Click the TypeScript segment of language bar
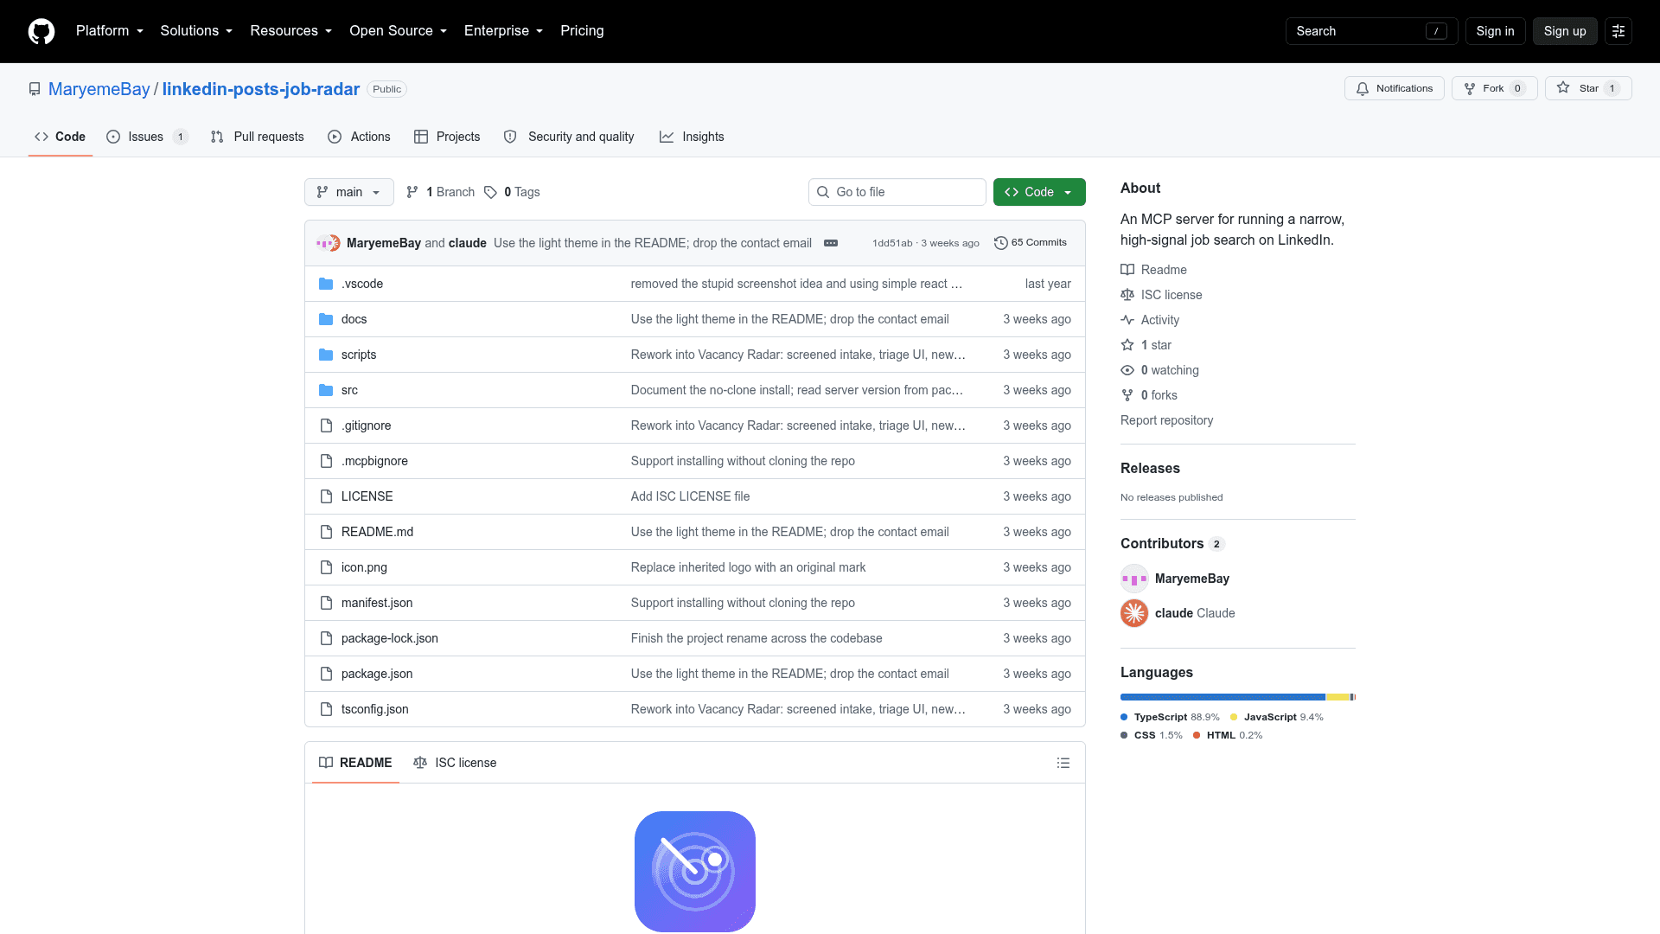This screenshot has width=1660, height=934. pyautogui.click(x=1223, y=697)
